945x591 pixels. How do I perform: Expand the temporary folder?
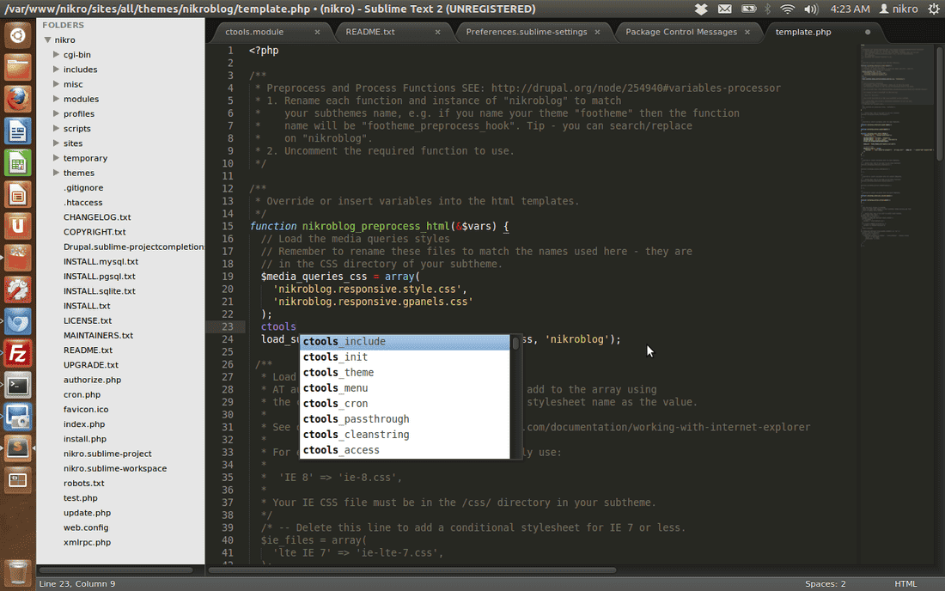(56, 158)
